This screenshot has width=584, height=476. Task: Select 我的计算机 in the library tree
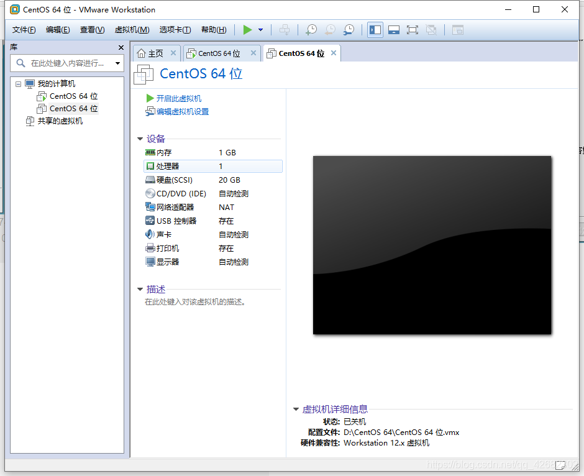click(x=57, y=84)
